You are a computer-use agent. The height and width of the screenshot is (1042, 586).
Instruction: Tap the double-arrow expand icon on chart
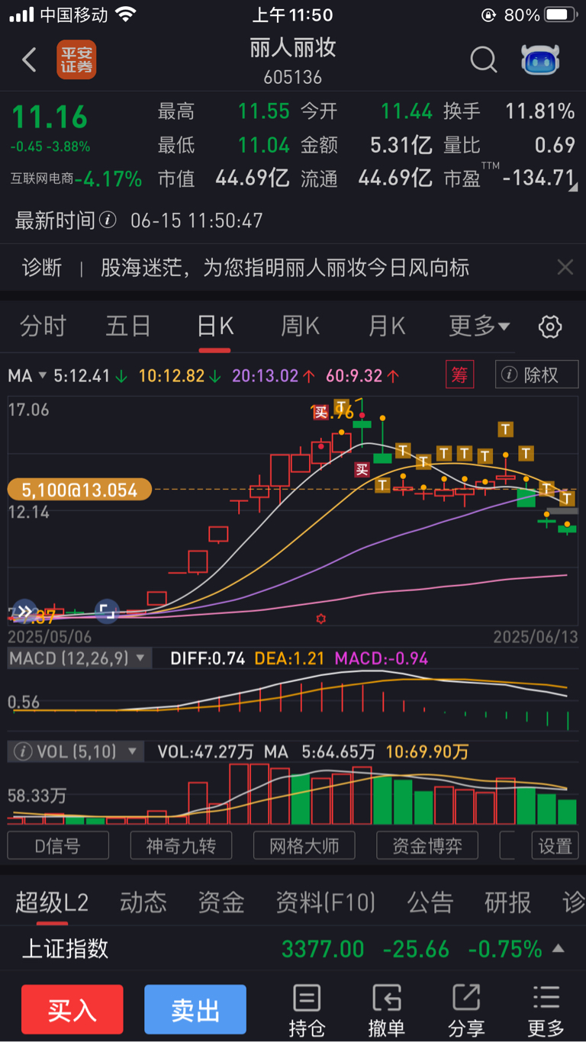click(24, 611)
